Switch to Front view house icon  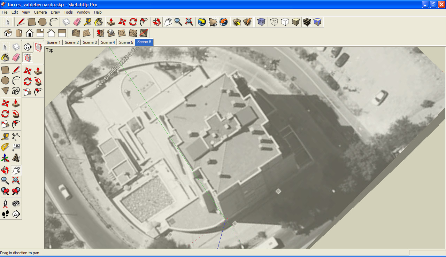pos(30,33)
